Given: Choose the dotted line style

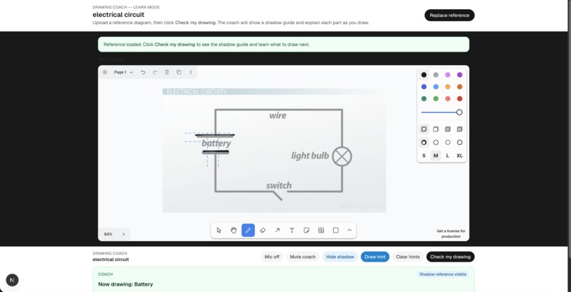Looking at the screenshot, I should click(448, 143).
